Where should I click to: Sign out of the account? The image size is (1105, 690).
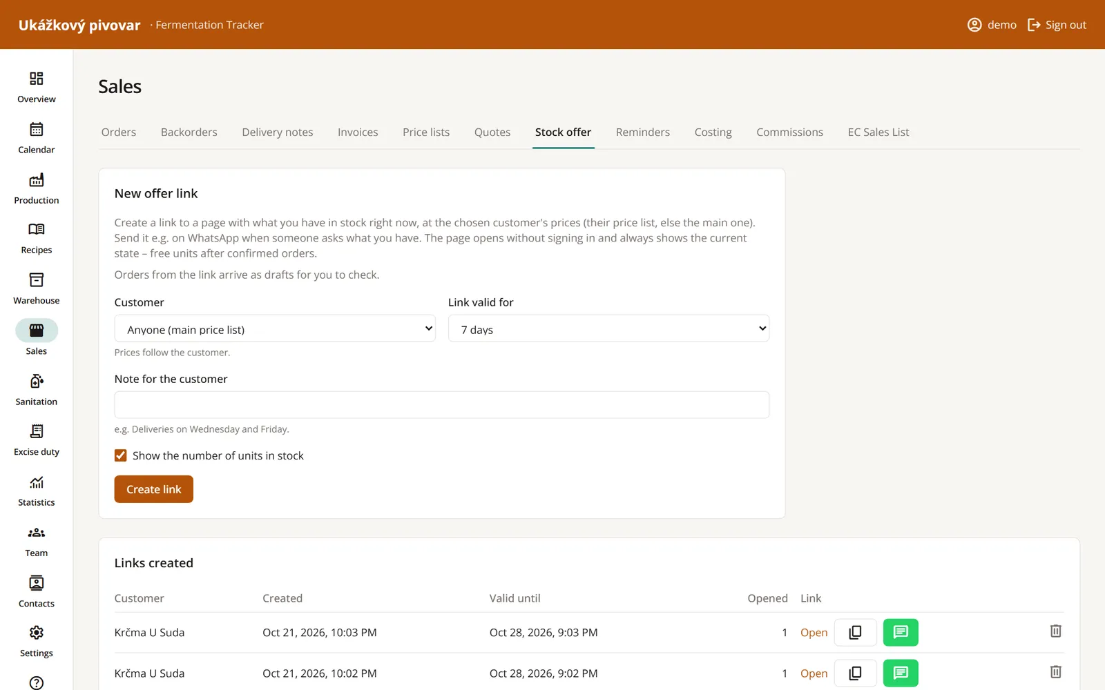(x=1057, y=25)
